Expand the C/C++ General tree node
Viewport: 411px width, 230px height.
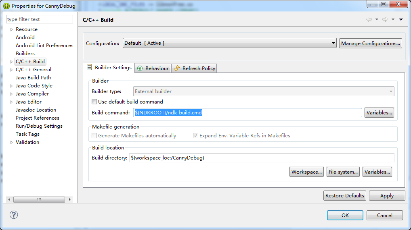point(11,70)
